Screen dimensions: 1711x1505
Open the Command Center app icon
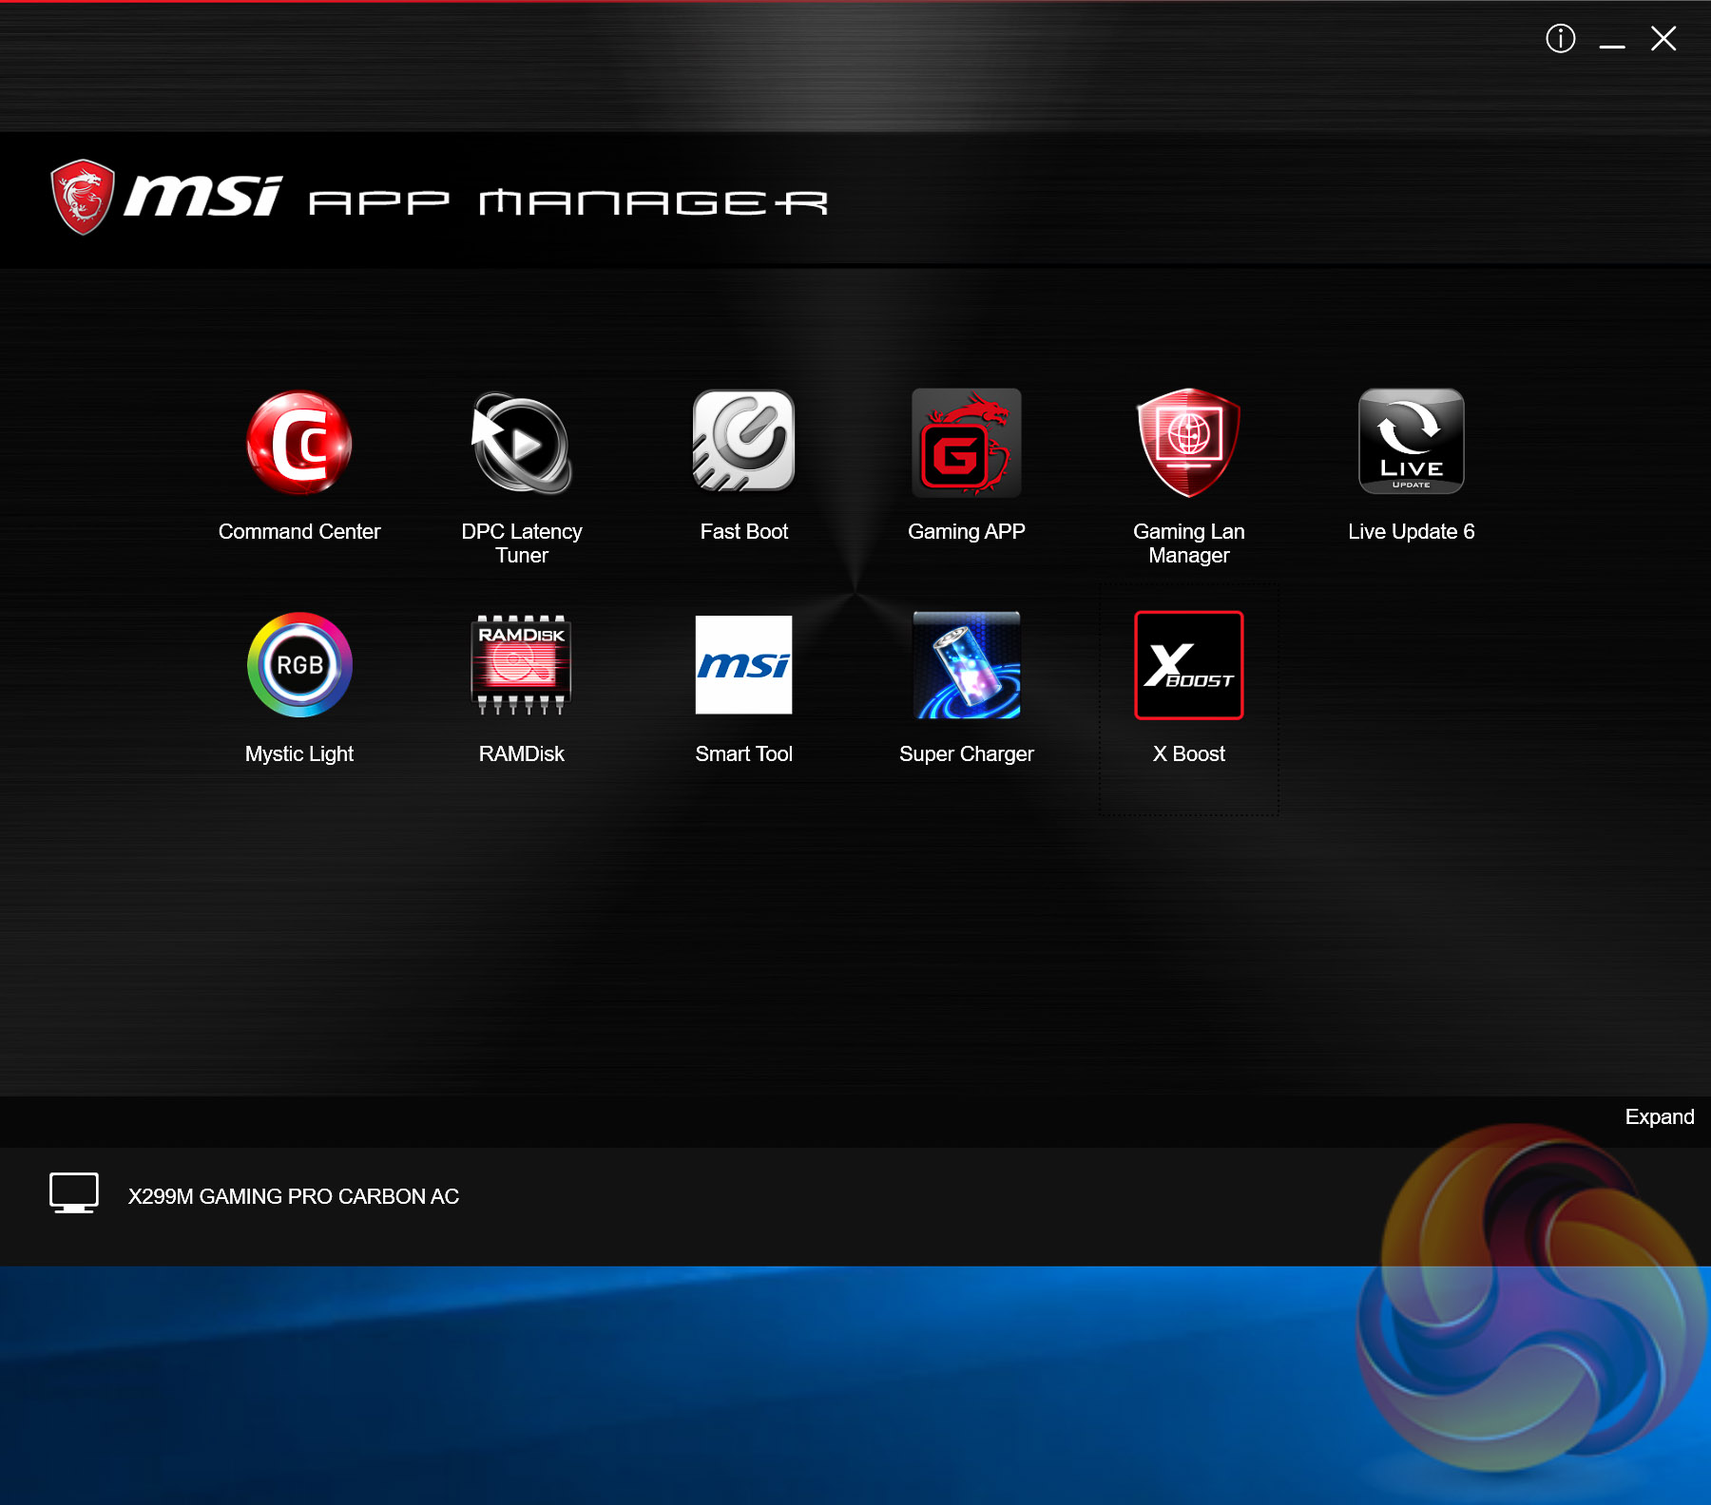pos(299,443)
